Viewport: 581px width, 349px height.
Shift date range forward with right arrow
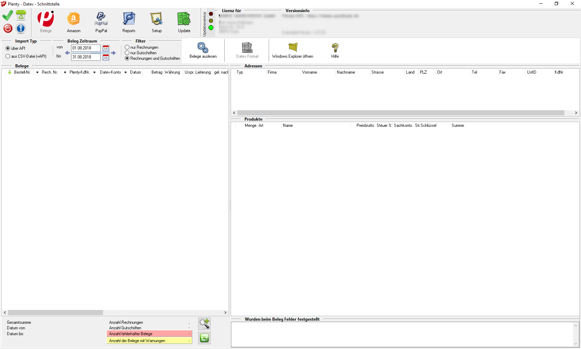click(x=113, y=53)
